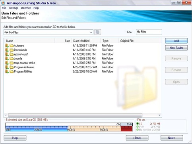The height and width of the screenshot is (144, 192).
Task: Select the date 4/19/2009 11:29 PM cell
Action: tap(85, 46)
